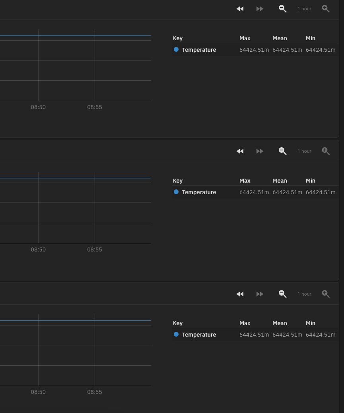This screenshot has height=413, width=344.
Task: Click the Max column header in top legend
Action: pyautogui.click(x=245, y=38)
